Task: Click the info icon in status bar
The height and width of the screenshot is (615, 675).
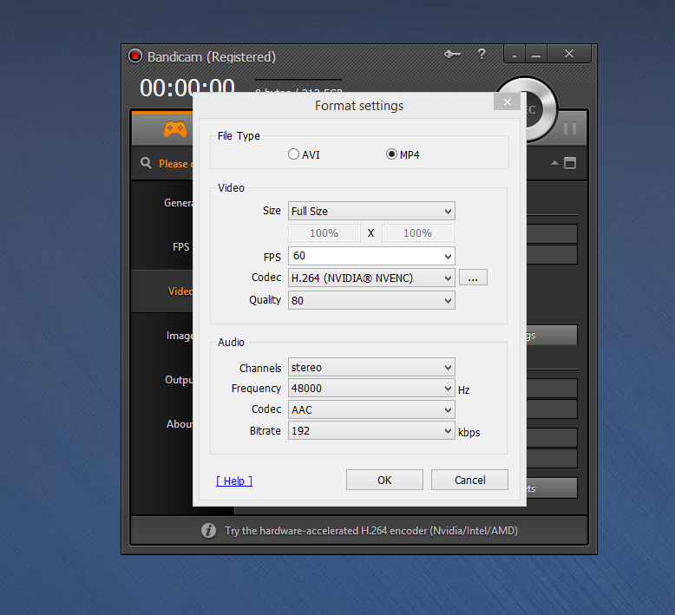Action: 208,530
